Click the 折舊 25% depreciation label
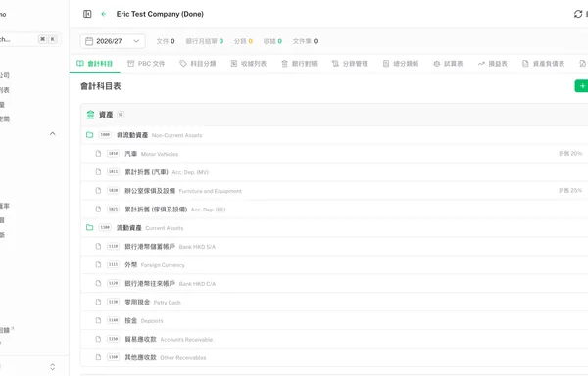This screenshot has height=376, width=588. click(x=570, y=191)
